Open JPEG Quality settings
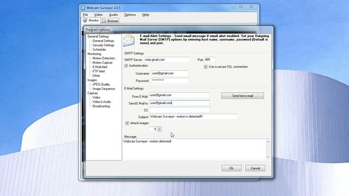The height and width of the screenshot is (196, 349). (x=101, y=84)
